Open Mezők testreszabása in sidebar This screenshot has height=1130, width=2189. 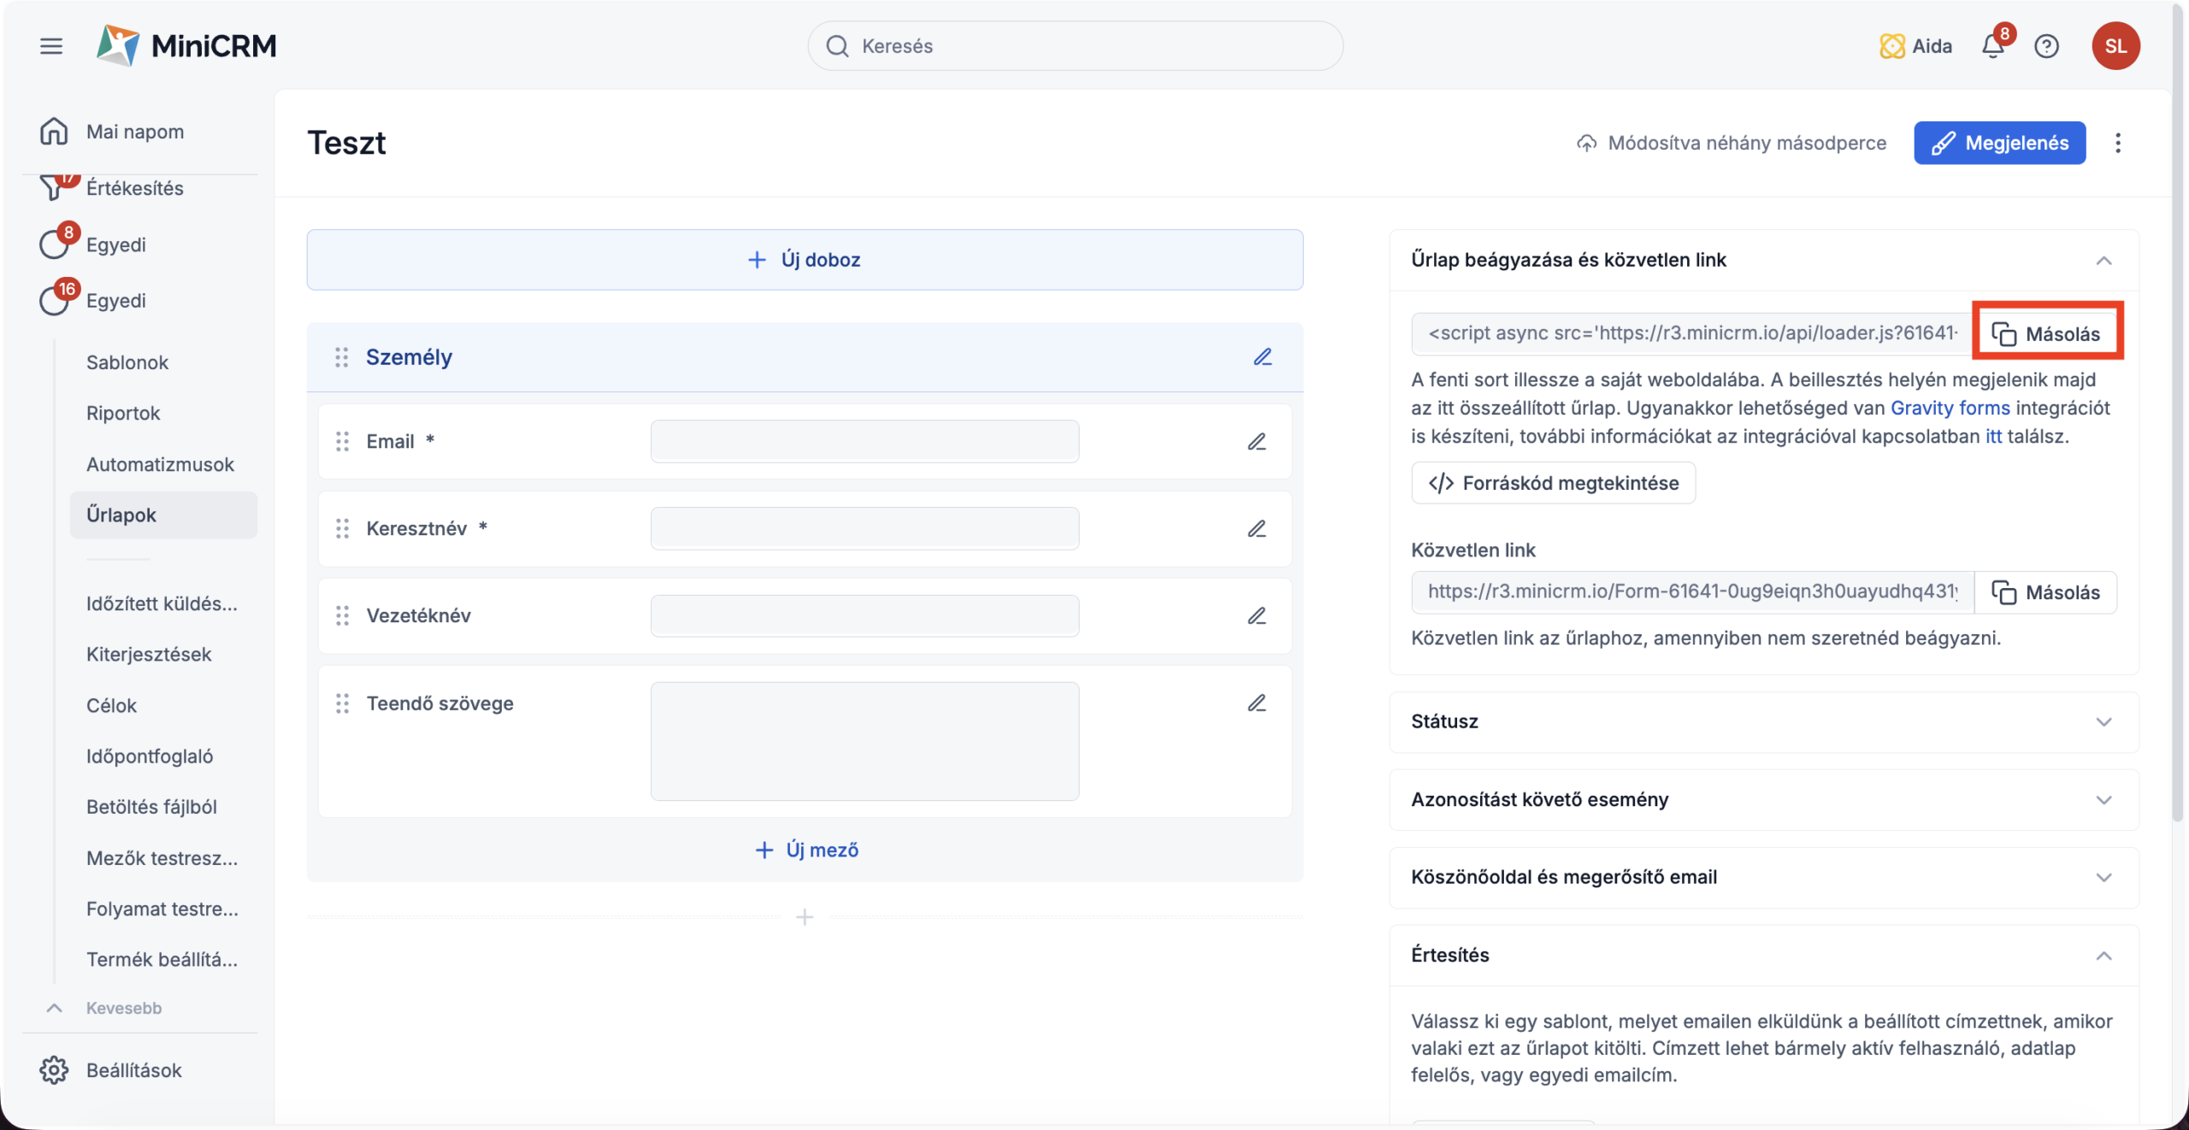tap(162, 857)
